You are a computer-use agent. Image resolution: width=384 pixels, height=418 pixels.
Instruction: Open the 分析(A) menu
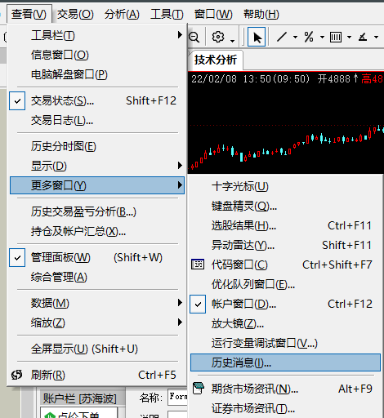pyautogui.click(x=122, y=14)
